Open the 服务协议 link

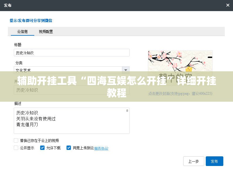coord(101,148)
